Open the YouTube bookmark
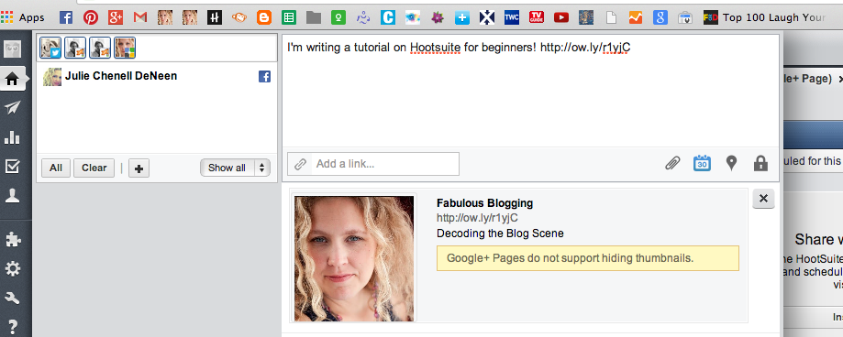 (x=561, y=17)
